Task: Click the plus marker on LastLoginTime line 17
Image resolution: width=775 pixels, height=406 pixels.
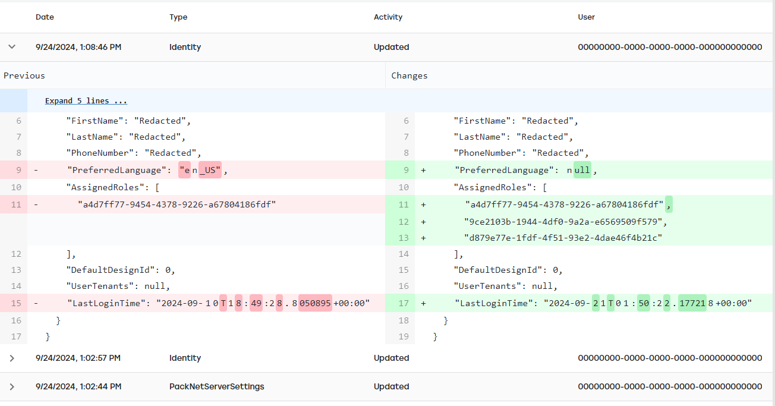Action: (423, 303)
